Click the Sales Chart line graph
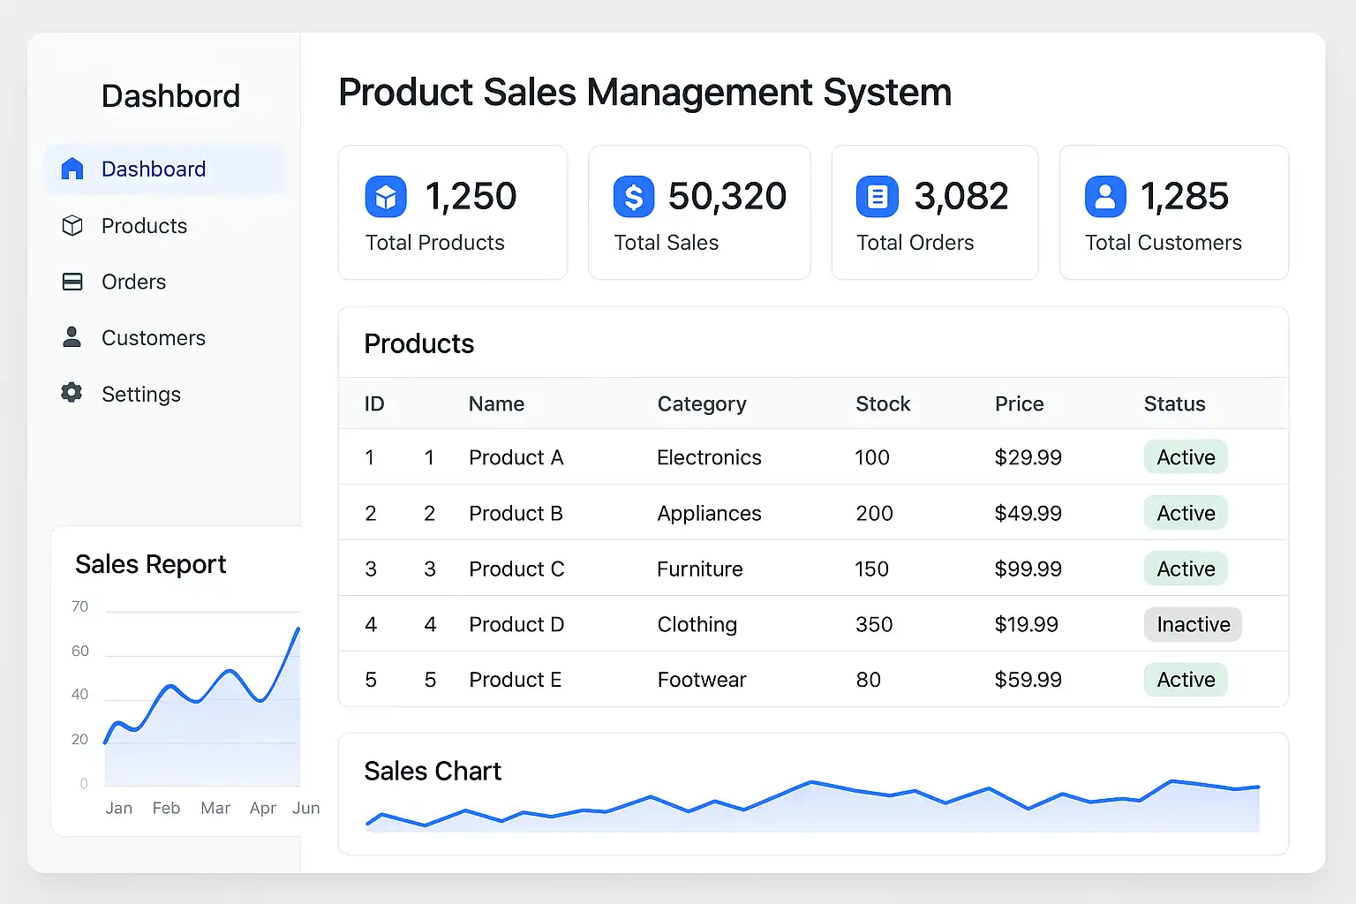 [x=812, y=799]
